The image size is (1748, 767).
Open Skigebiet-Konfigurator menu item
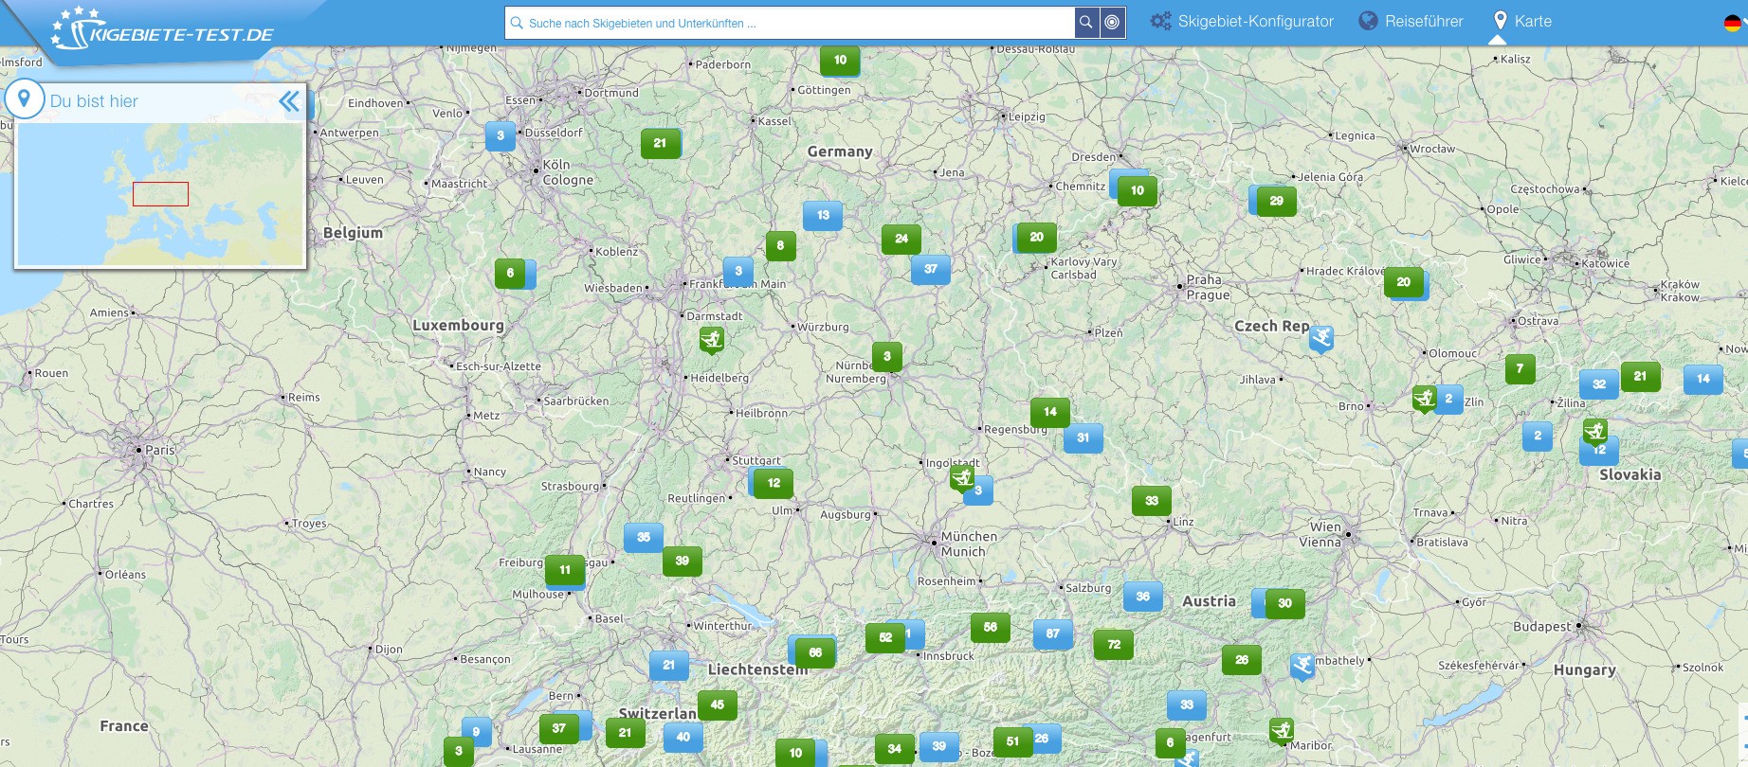point(1242,22)
